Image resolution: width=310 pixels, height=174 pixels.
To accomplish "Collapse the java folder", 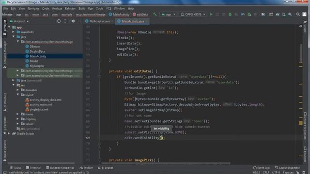I will (13, 37).
